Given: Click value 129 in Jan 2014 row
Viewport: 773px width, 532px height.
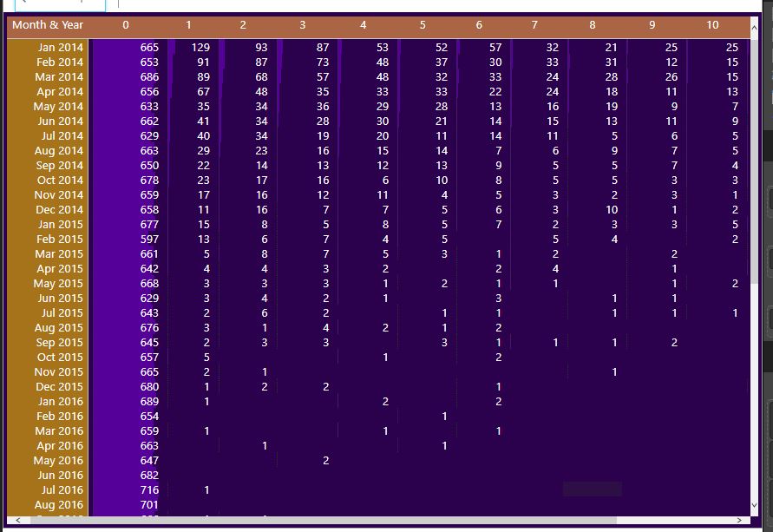Looking at the screenshot, I should [x=200, y=48].
